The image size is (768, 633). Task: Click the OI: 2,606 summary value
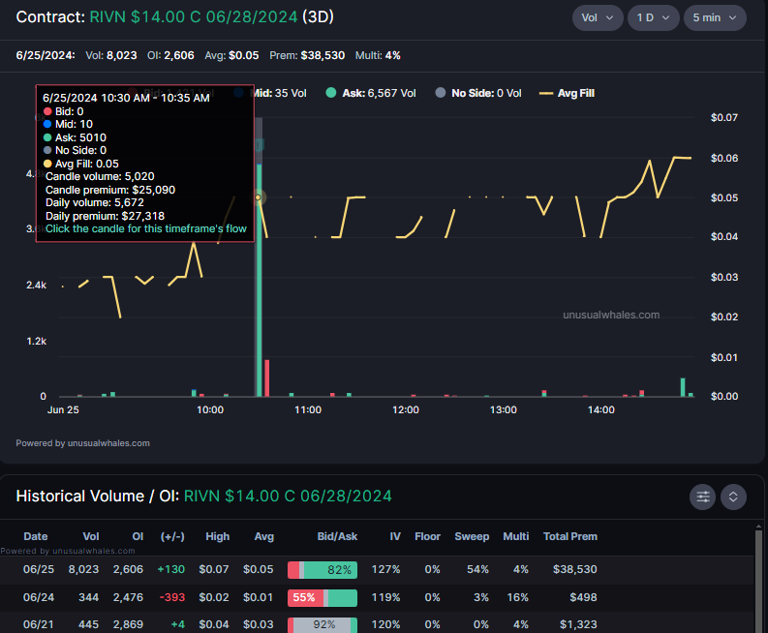[170, 55]
